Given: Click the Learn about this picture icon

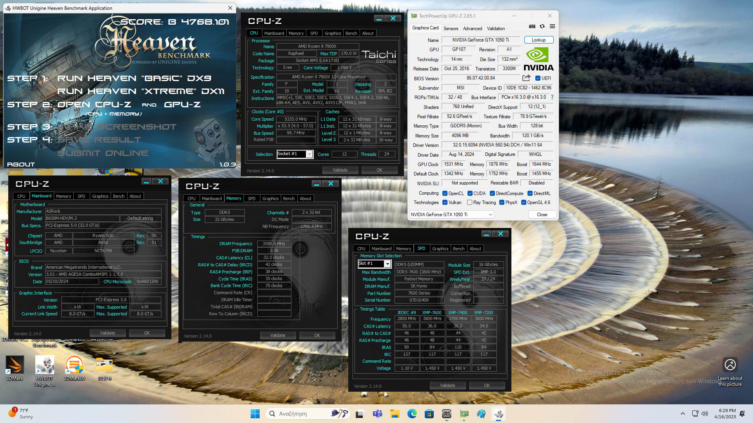Looking at the screenshot, I should point(730,365).
